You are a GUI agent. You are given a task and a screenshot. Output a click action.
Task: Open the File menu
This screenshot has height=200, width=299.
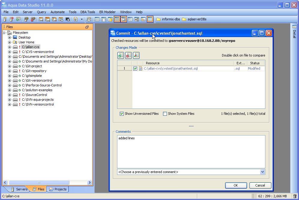click(6, 12)
